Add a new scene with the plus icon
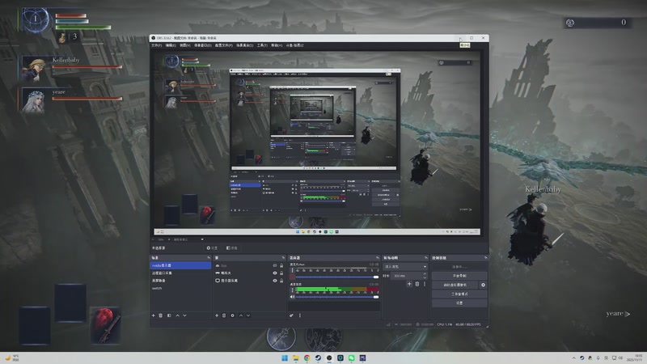This screenshot has width=647, height=364. (x=154, y=315)
